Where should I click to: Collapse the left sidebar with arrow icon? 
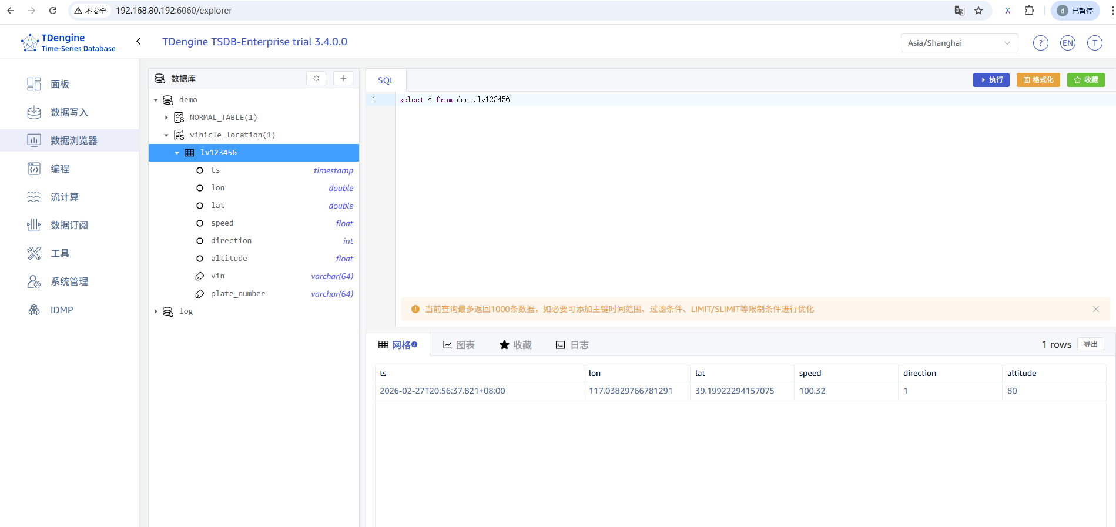pyautogui.click(x=139, y=41)
